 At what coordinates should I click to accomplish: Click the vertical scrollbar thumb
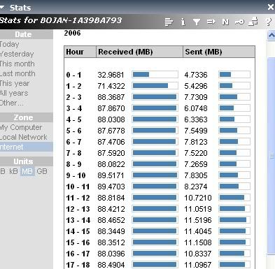point(272,156)
